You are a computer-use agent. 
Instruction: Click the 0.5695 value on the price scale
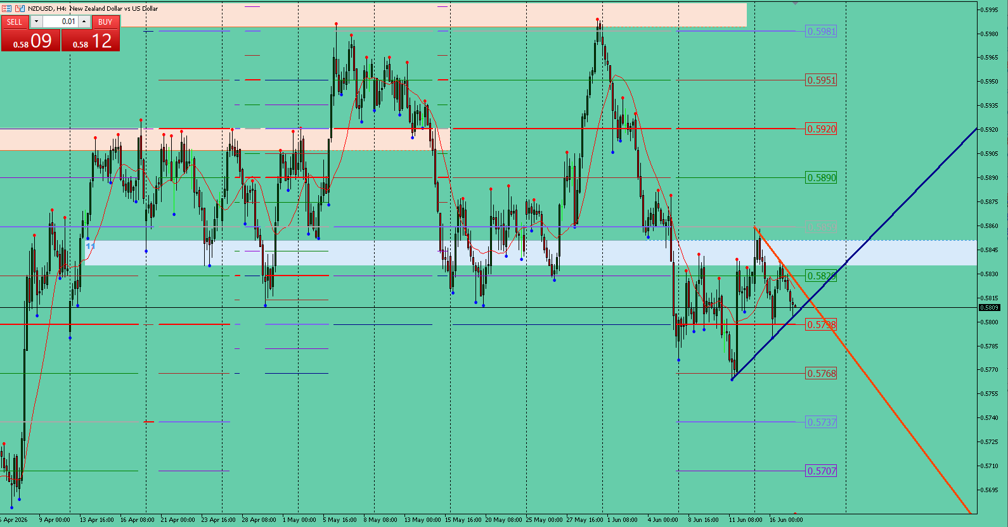coord(990,490)
